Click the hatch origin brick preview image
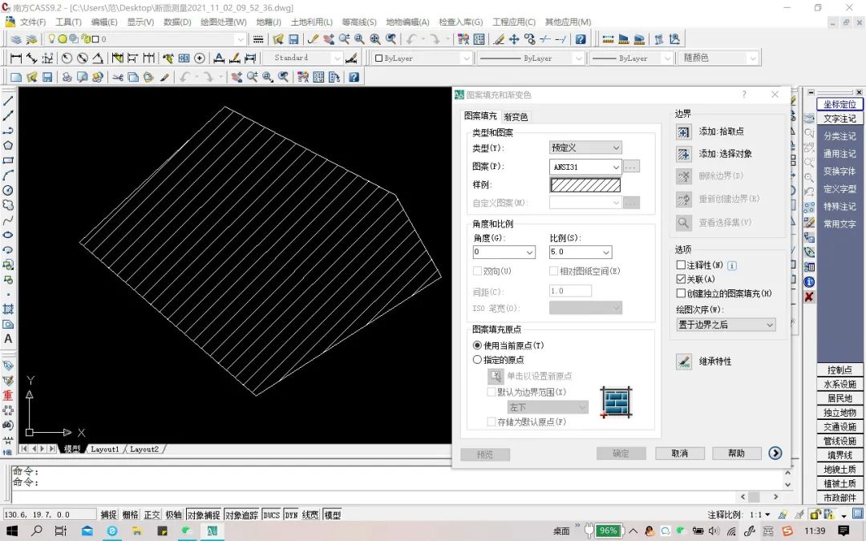The height and width of the screenshot is (541, 866). pos(616,402)
